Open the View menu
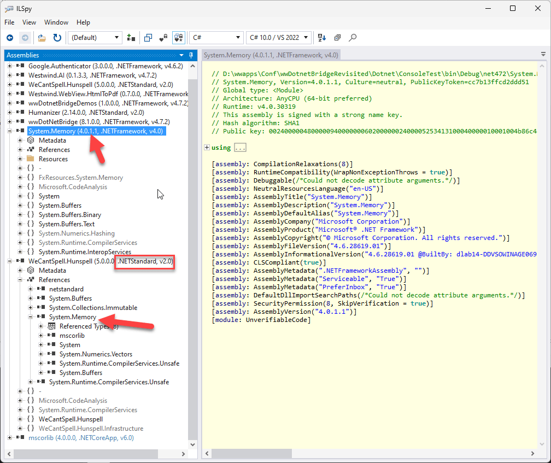Viewport: 551px width, 463px height. [x=29, y=22]
